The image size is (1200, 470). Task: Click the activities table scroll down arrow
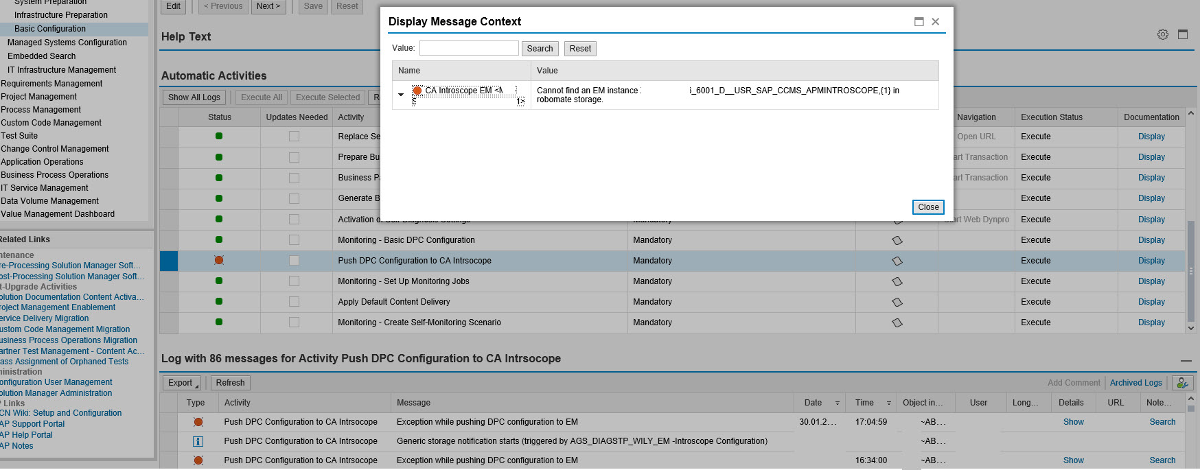[x=1191, y=328]
